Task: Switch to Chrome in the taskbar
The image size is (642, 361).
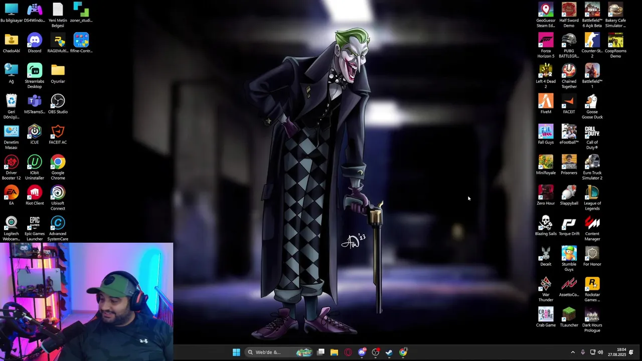Action: 403,352
